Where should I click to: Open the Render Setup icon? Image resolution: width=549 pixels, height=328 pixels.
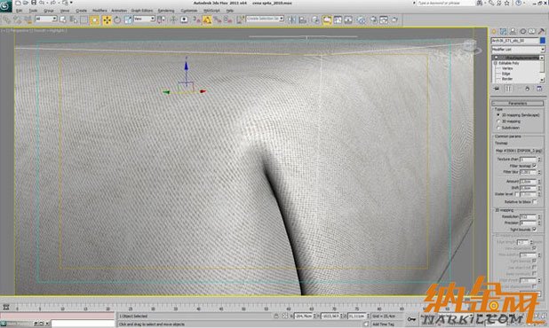coord(373,20)
